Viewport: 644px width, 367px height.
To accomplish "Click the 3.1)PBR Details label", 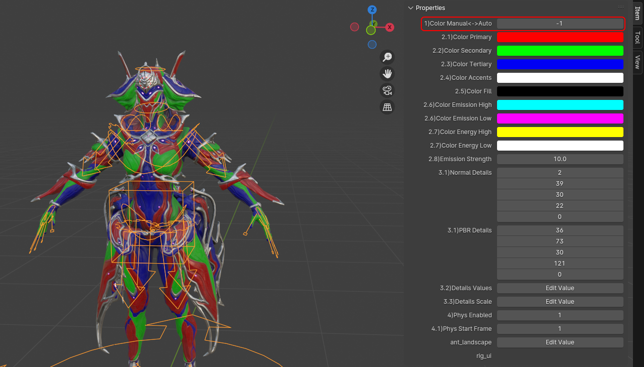I will 469,230.
